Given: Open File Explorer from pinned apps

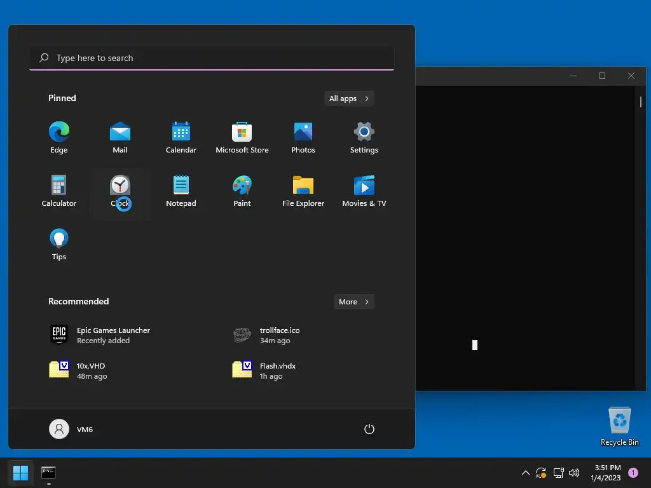Looking at the screenshot, I should point(303,191).
